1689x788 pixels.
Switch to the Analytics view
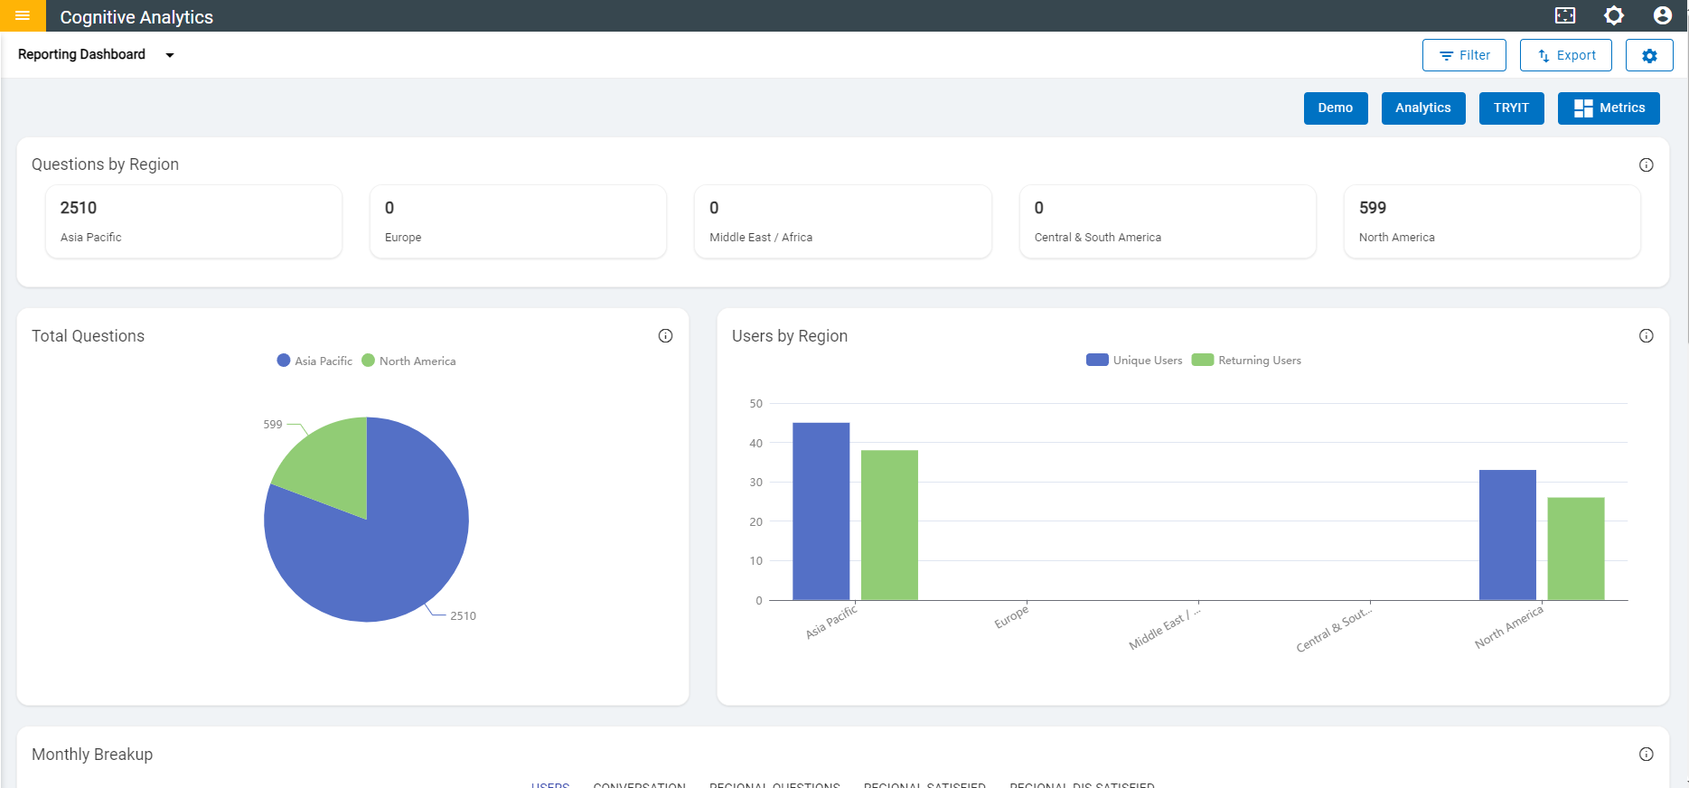click(1423, 108)
